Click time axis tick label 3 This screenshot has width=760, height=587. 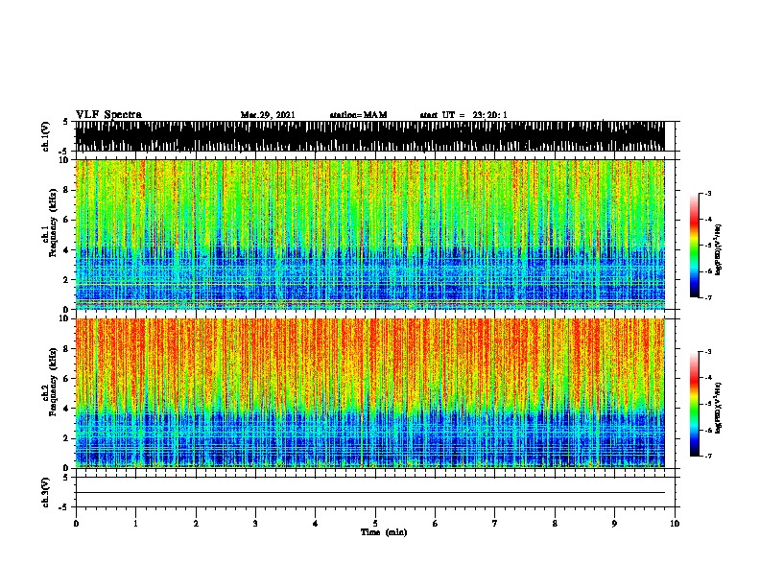point(255,524)
